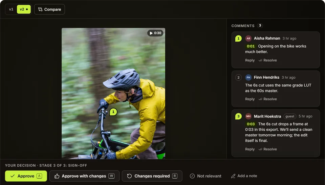Click Finn's comment text about grade LUT
Image resolution: width=325 pixels, height=185 pixels.
click(x=278, y=88)
